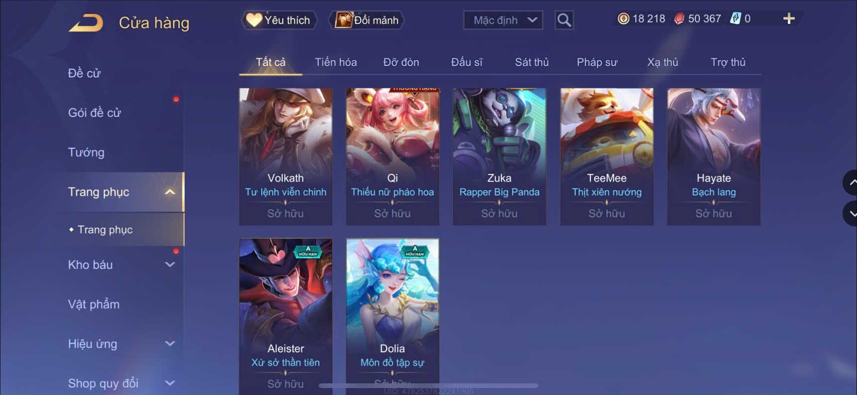857x395 pixels.
Task: Collapse the Trang phục sidebar section
Action: coord(170,192)
